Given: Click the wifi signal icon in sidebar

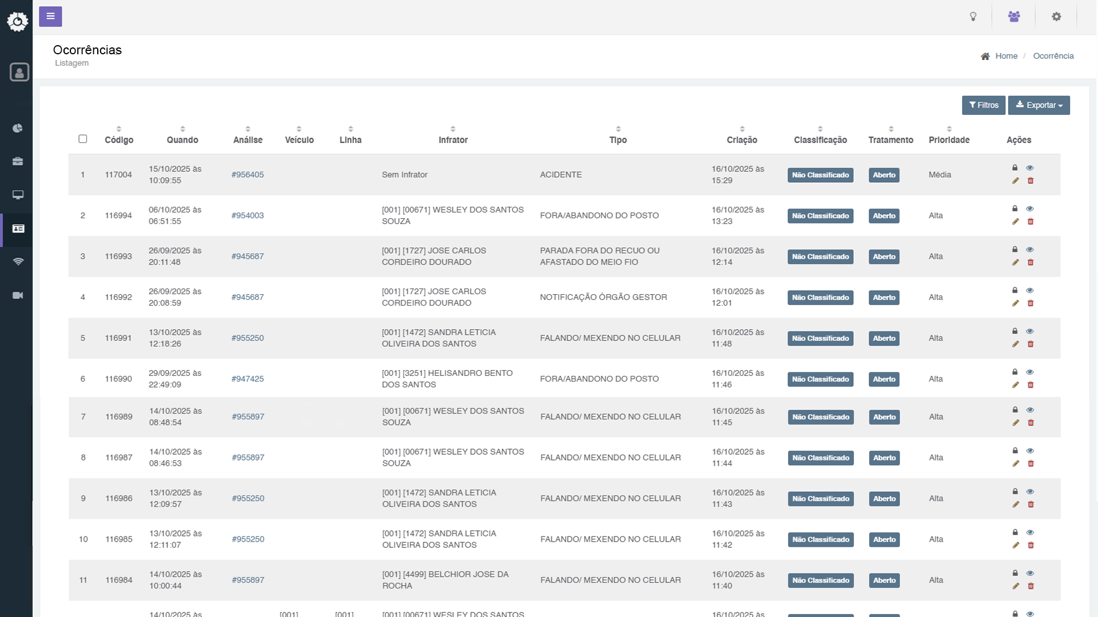Looking at the screenshot, I should coord(18,262).
